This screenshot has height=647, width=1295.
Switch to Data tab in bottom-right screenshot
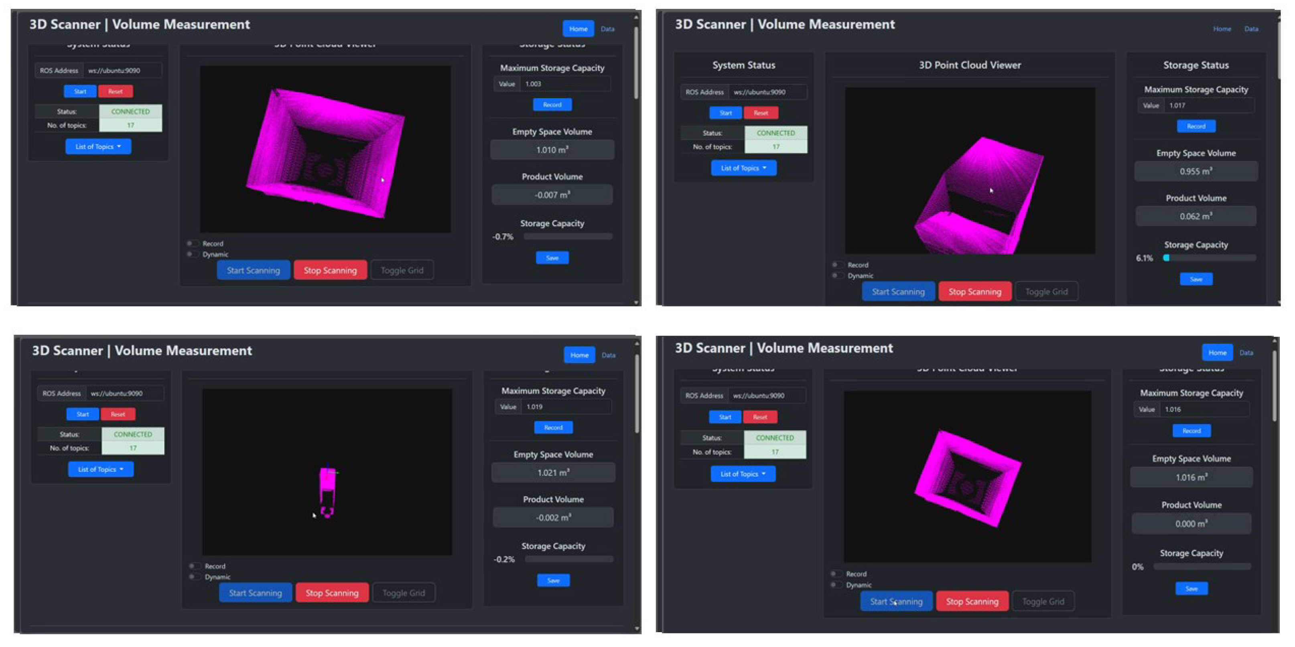1246,353
